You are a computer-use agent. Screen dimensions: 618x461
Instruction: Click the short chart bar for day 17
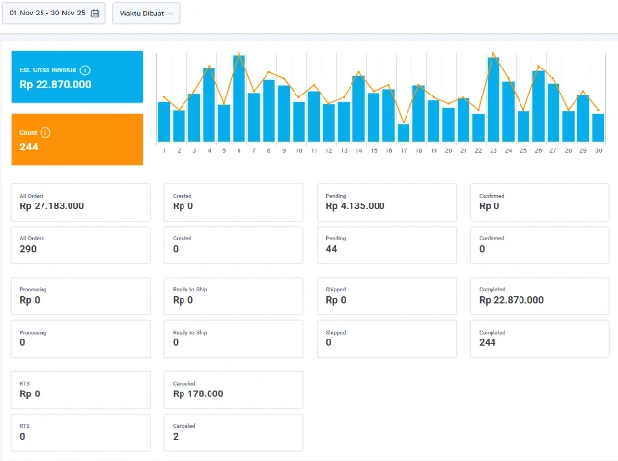coord(404,133)
